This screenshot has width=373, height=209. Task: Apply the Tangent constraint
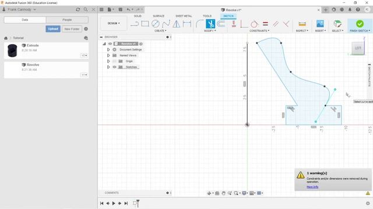click(x=254, y=24)
